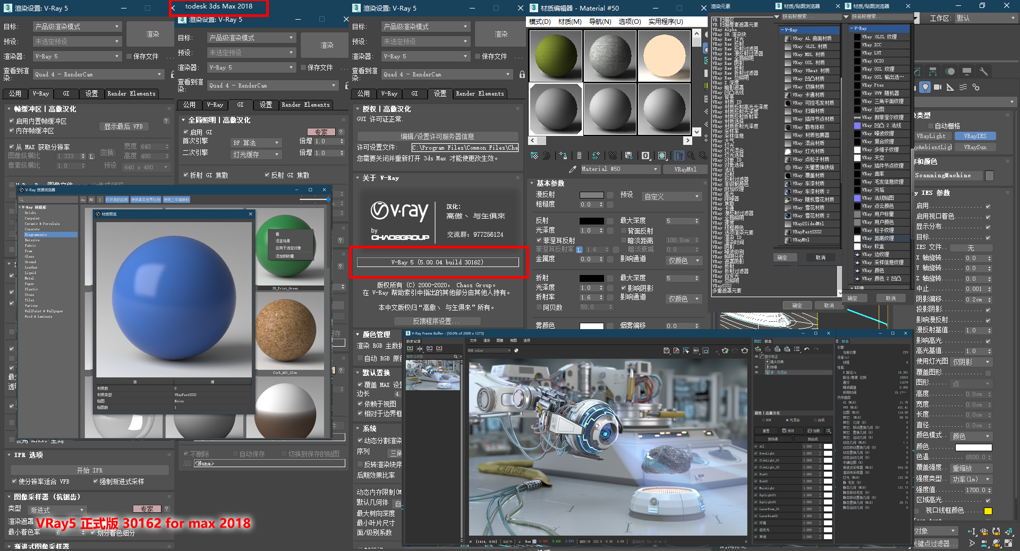Open 设置 tab in right Render Setup
This screenshot has width=1020, height=551.
(x=440, y=93)
